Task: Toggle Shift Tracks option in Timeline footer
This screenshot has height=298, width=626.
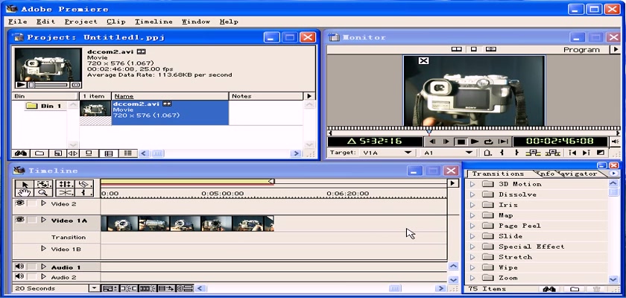Action: click(166, 288)
